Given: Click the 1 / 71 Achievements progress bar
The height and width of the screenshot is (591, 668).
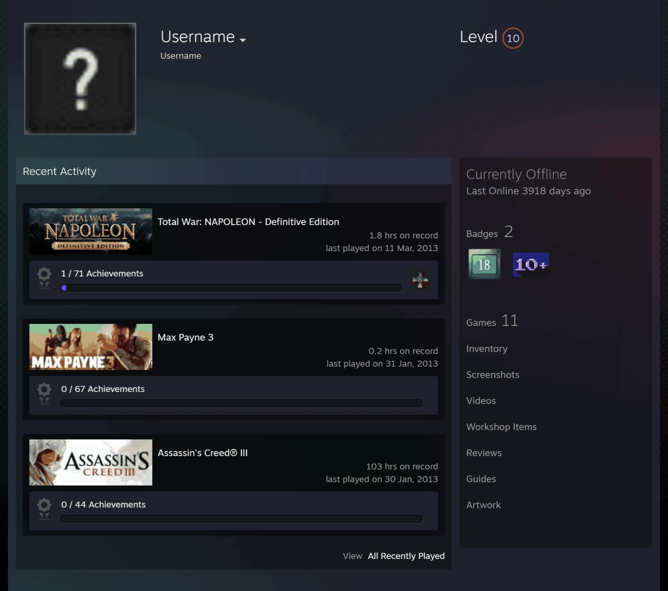Looking at the screenshot, I should pyautogui.click(x=231, y=288).
